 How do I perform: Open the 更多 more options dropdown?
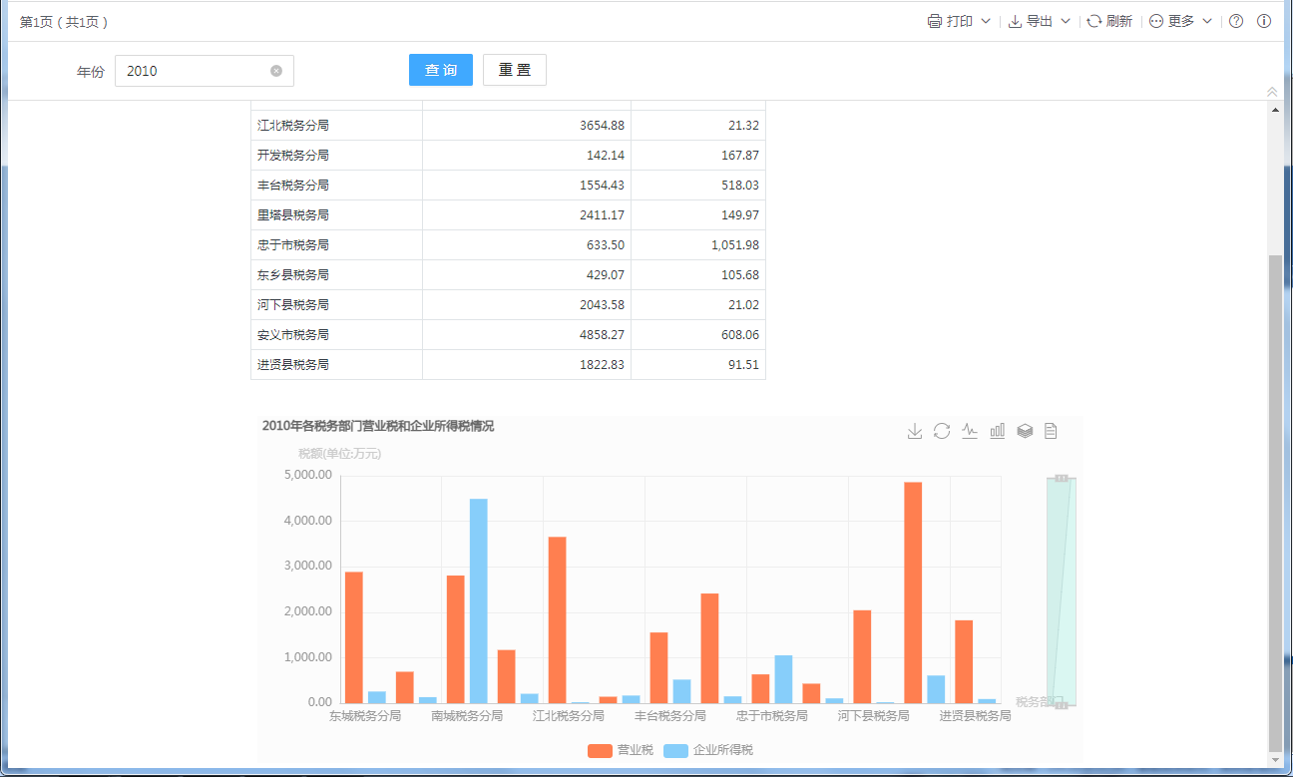point(1181,21)
